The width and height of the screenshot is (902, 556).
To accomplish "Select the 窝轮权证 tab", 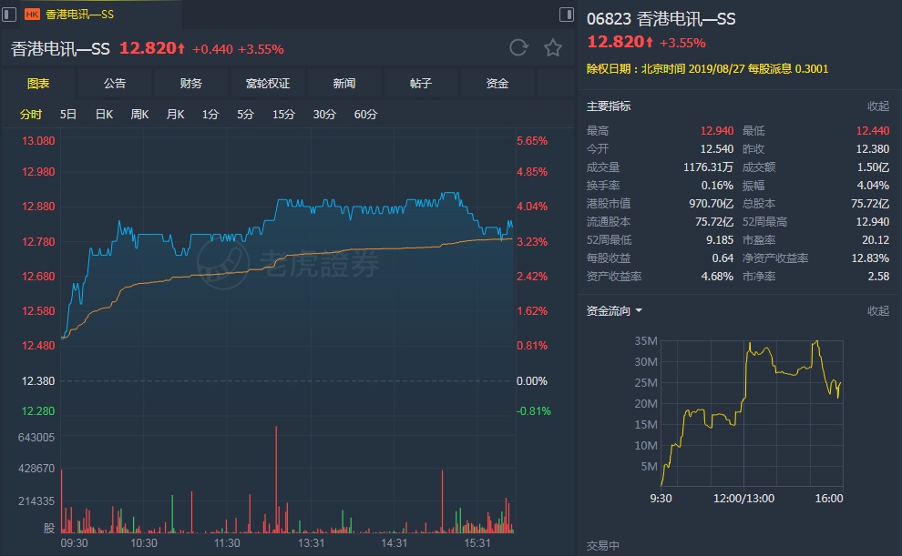I will click(268, 84).
